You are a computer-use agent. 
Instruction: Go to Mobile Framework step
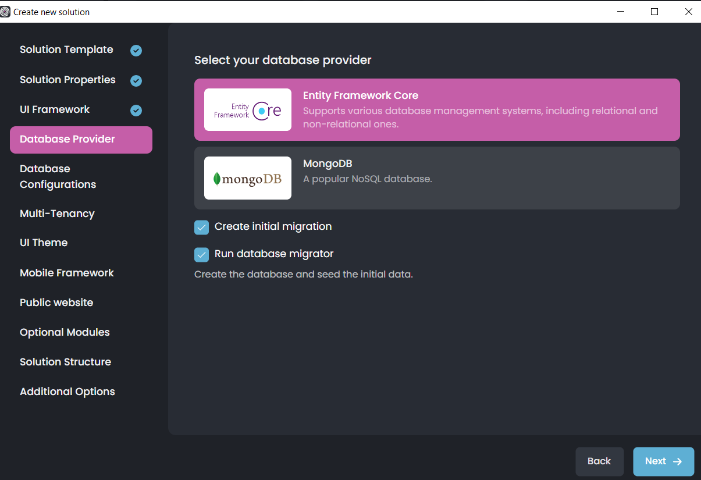pyautogui.click(x=67, y=273)
